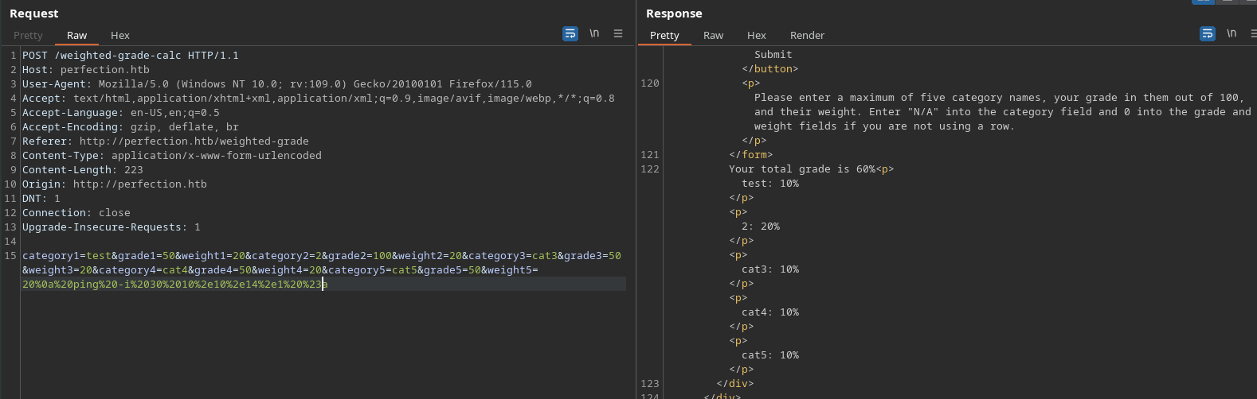The image size is (1257, 399).
Task: Click 'Your total grade is 60%' text
Action: click(x=802, y=169)
